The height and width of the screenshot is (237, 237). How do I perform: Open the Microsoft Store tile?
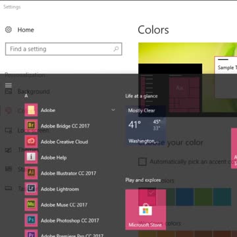145,209
